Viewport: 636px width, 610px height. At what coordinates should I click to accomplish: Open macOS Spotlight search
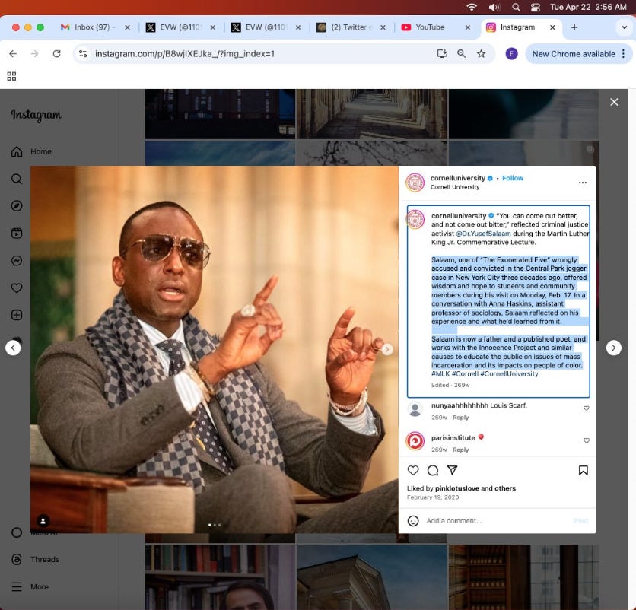click(516, 8)
